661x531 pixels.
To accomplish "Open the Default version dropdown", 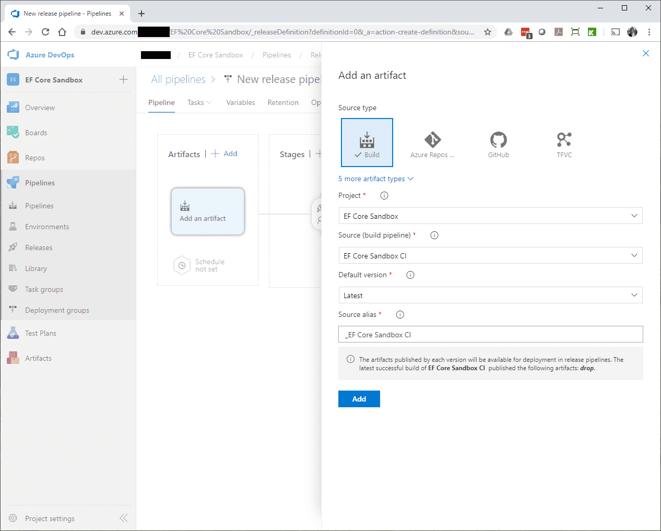I will tap(490, 296).
